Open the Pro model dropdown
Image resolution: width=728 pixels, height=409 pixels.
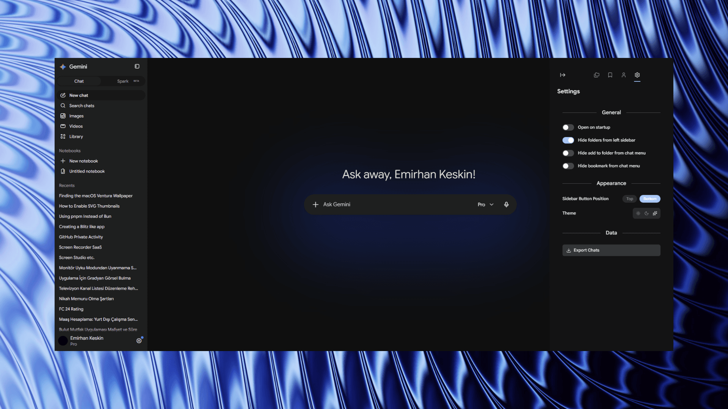(x=485, y=204)
